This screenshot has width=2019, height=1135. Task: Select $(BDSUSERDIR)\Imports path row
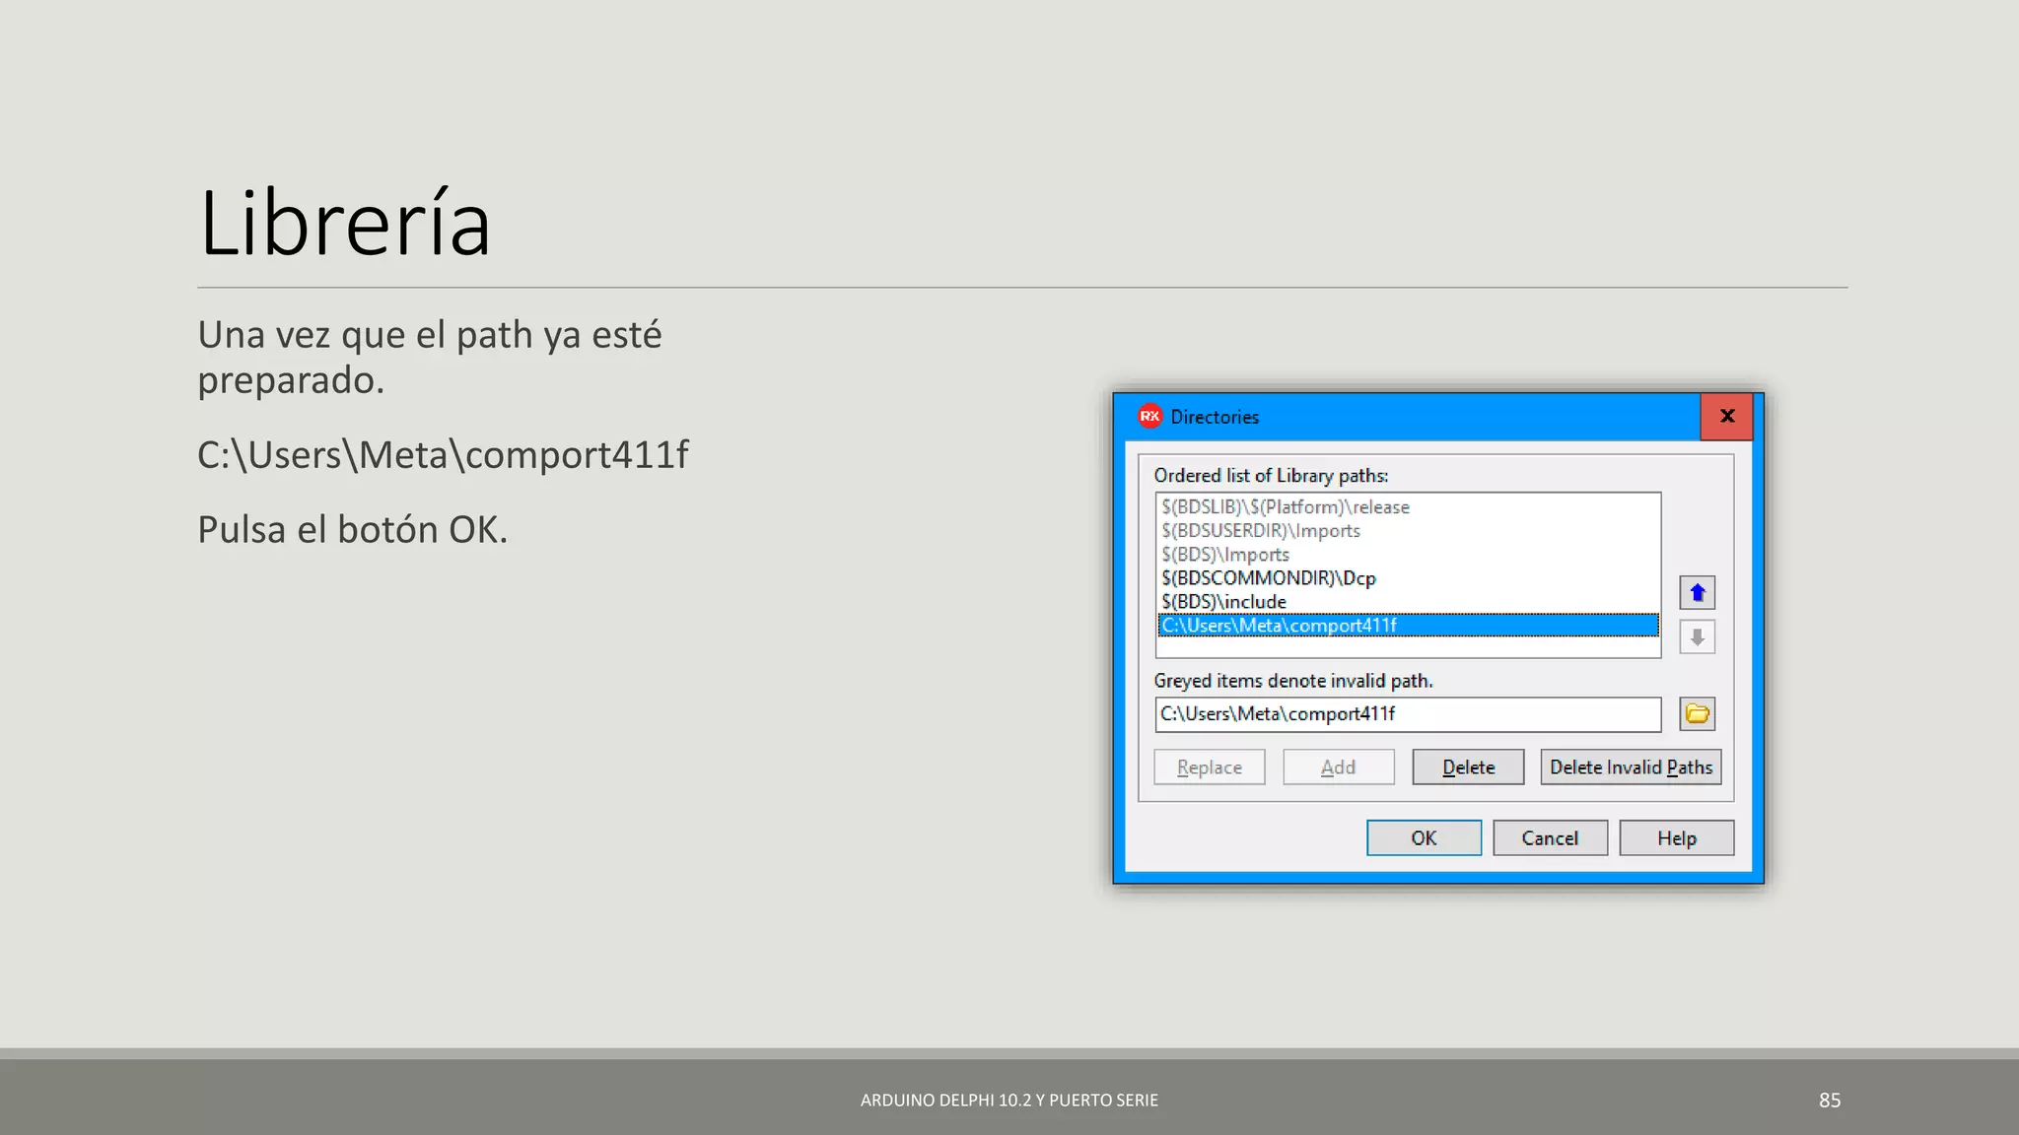click(x=1408, y=530)
